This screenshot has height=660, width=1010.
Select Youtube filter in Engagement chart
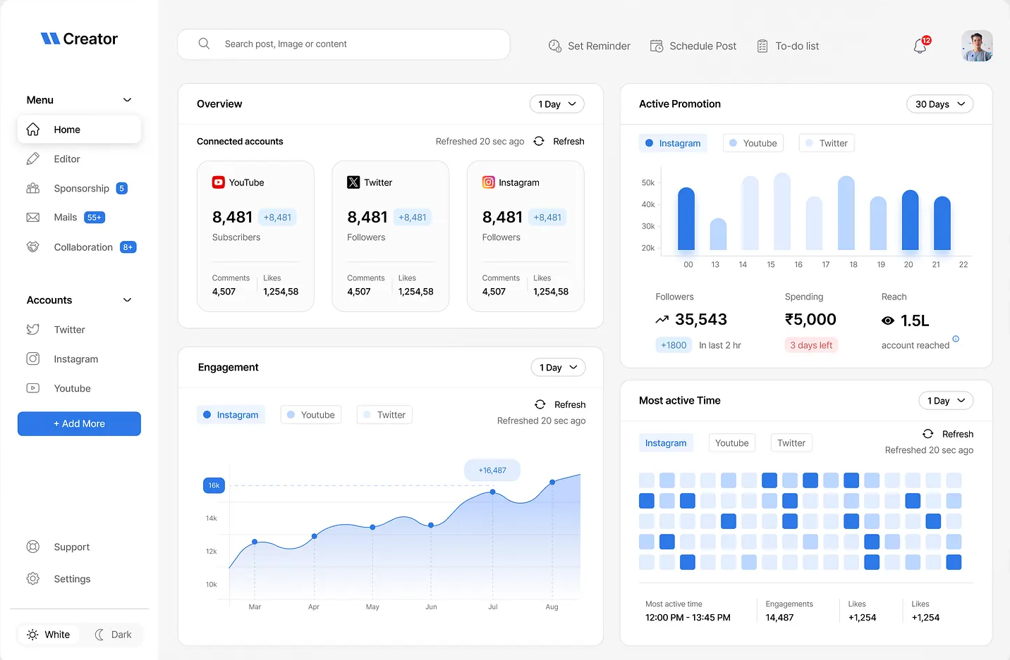click(311, 415)
